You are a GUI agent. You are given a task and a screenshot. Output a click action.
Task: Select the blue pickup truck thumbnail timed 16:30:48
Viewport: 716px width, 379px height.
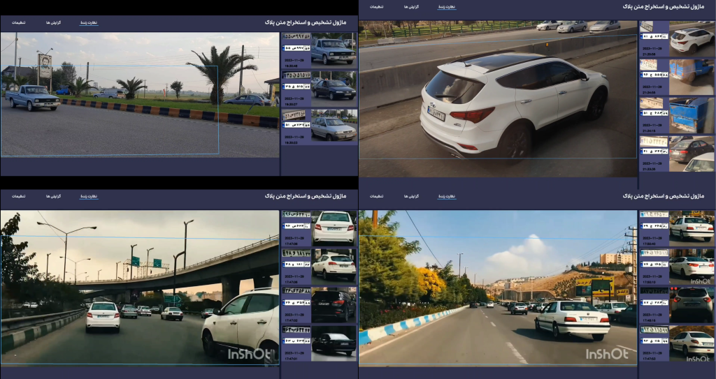(334, 50)
